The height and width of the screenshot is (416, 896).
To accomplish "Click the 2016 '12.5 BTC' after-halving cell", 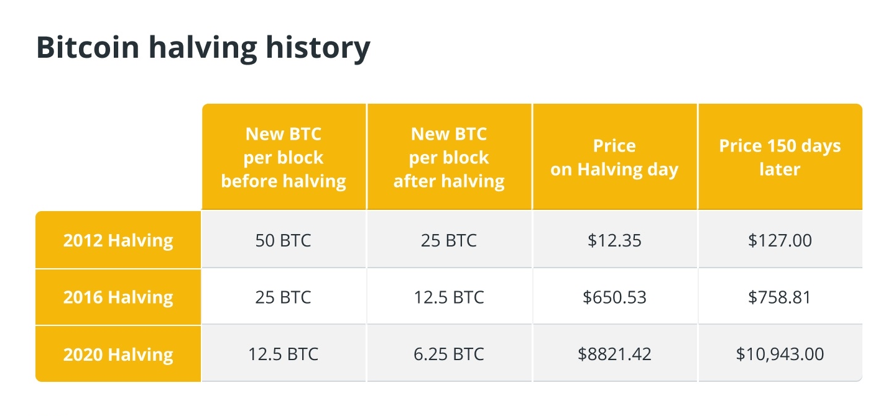I will pos(449,297).
